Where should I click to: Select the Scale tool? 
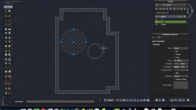(x=6, y=55)
